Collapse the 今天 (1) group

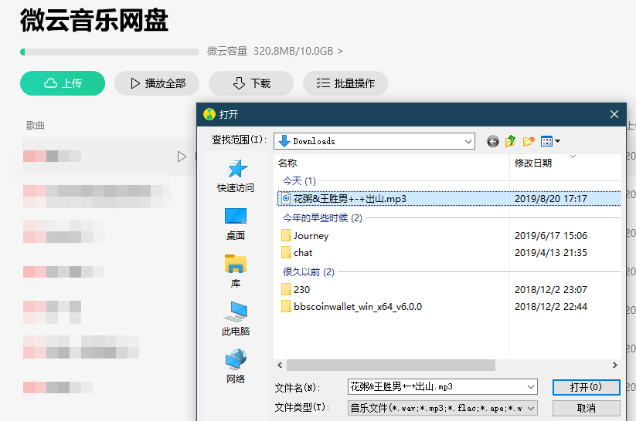point(299,181)
